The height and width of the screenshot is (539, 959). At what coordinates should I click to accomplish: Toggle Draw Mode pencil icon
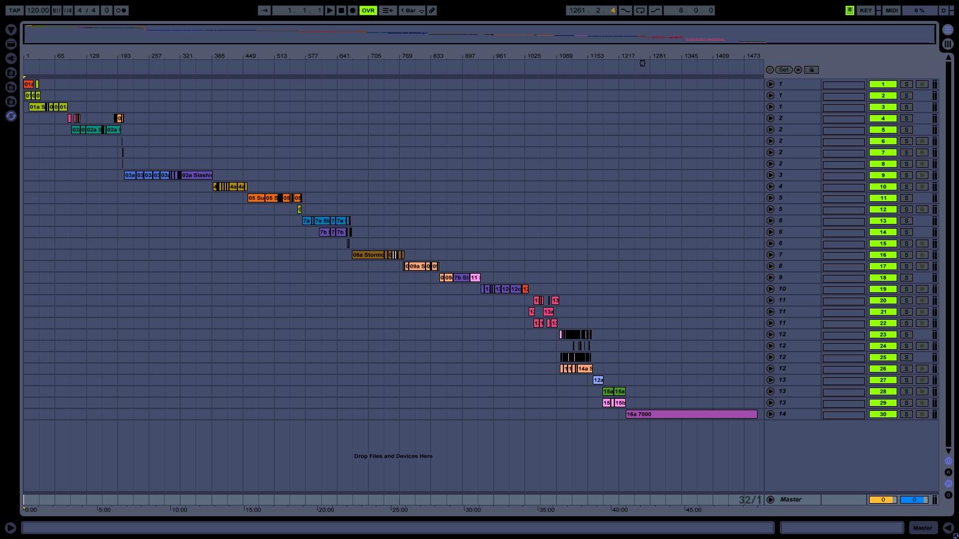click(x=432, y=10)
